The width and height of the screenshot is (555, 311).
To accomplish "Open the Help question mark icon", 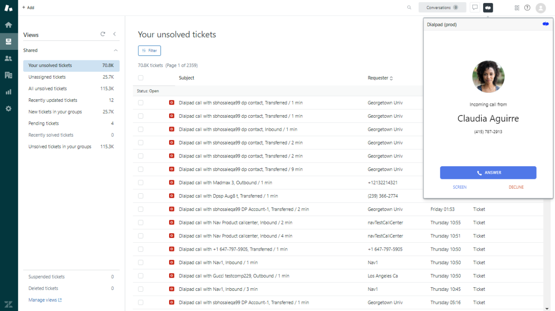I will (527, 7).
